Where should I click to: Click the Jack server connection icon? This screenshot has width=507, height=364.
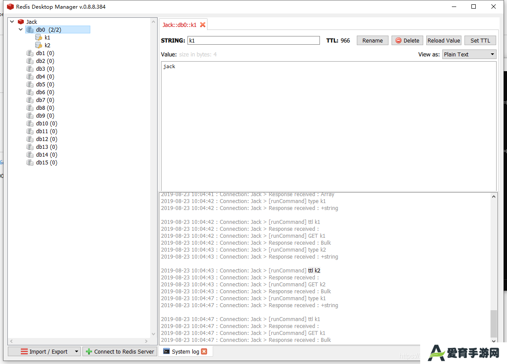click(21, 22)
